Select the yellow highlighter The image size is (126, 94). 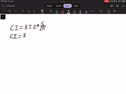[68, 12]
